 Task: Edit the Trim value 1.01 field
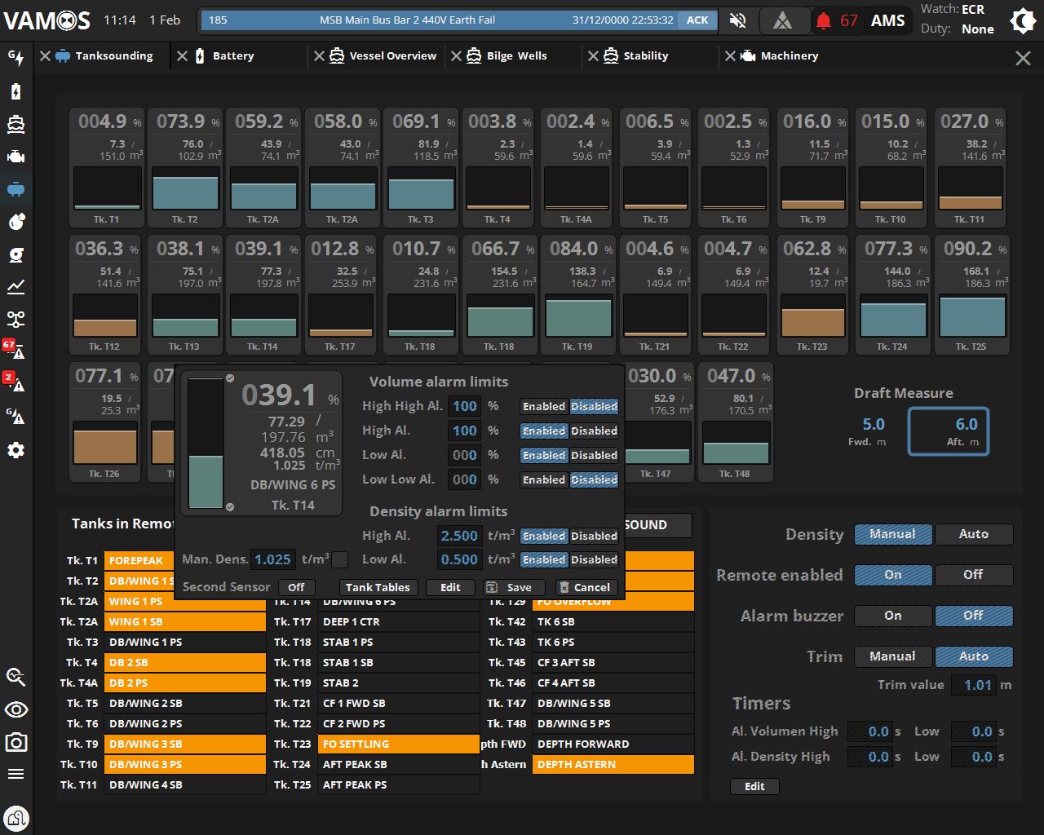click(974, 685)
